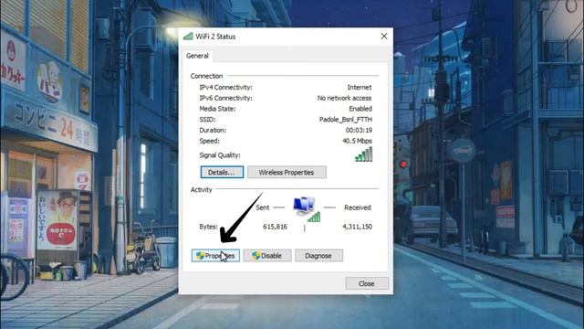The width and height of the screenshot is (584, 329).
Task: Click the Speed value 40.5 Mbps
Action: point(357,141)
